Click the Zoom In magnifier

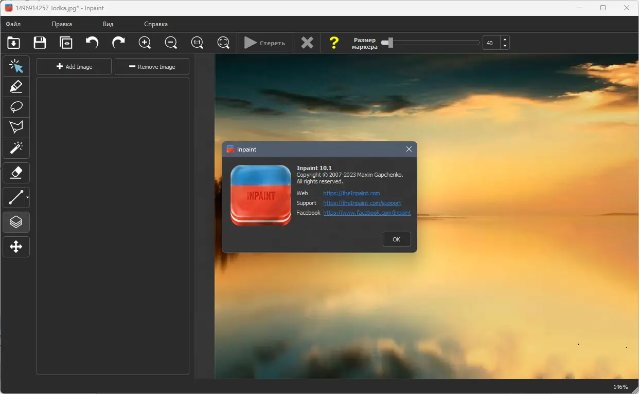tap(145, 43)
